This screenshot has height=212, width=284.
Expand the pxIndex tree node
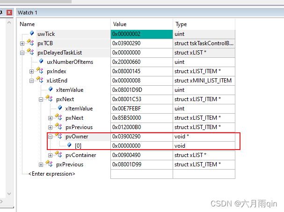tap(32, 71)
